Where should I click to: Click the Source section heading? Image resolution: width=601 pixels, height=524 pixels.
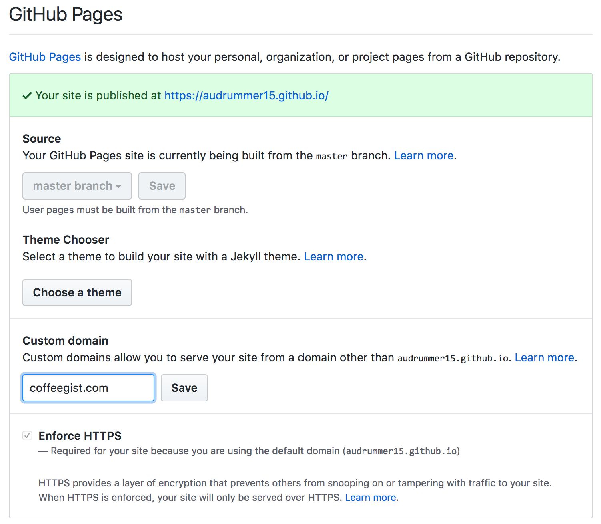42,139
